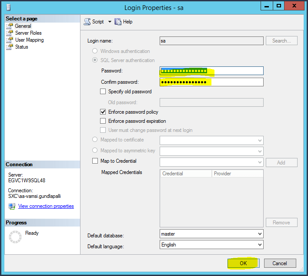
Task: Enable Specify old password checkbox
Action: point(103,92)
